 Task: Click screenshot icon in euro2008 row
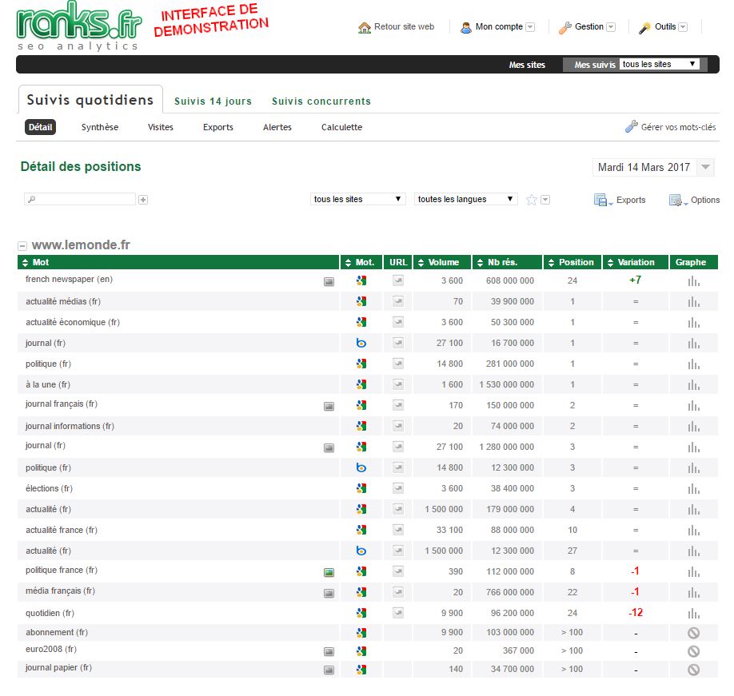[x=329, y=651]
